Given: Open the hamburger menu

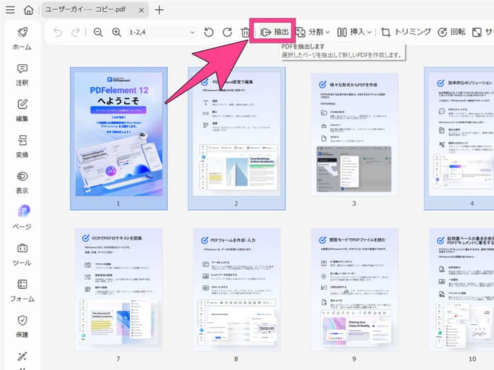Looking at the screenshot, I should [10, 10].
